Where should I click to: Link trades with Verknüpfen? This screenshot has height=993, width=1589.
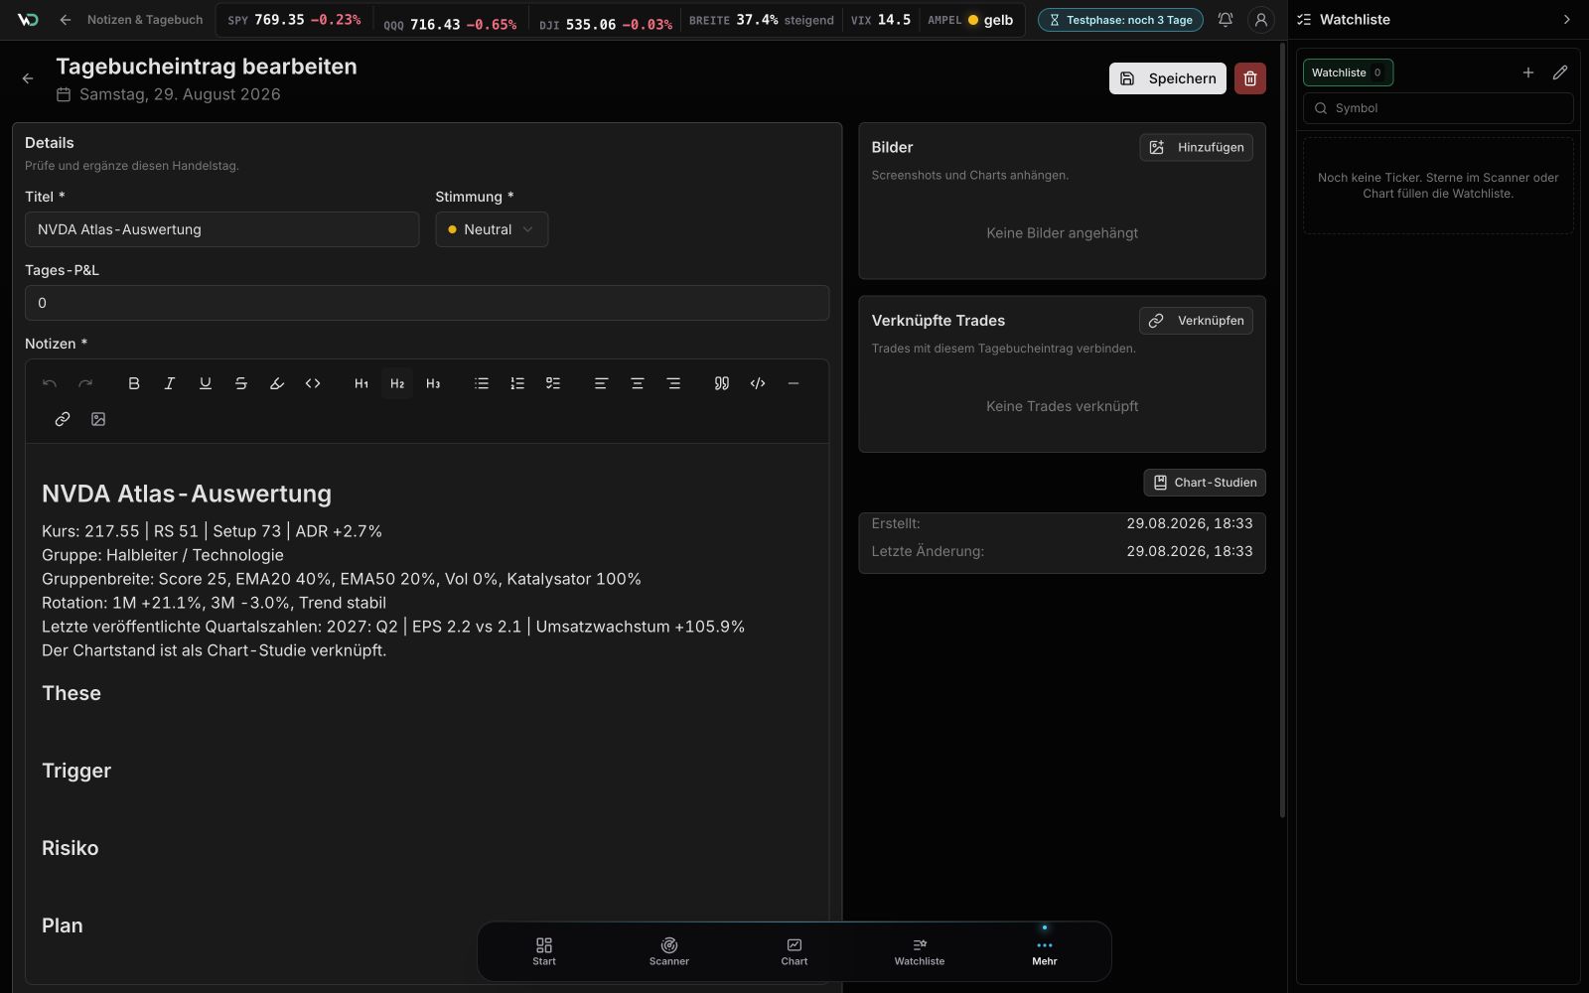[x=1196, y=321]
